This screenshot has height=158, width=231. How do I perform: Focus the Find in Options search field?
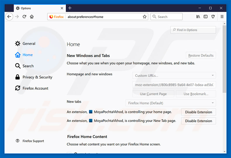pyautogui.click(x=193, y=30)
